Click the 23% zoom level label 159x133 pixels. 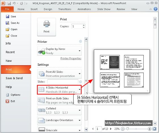coord(117,129)
